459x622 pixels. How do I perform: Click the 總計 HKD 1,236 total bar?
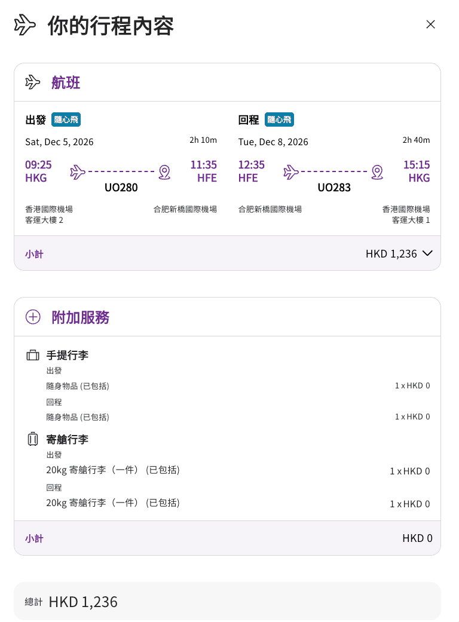(x=227, y=601)
